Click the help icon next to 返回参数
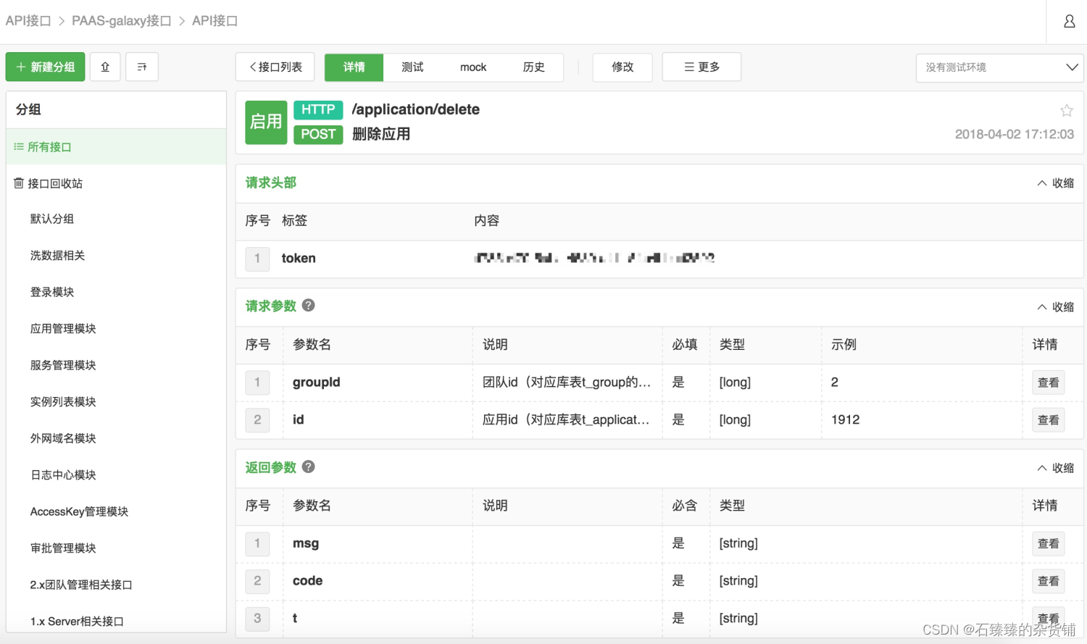Screen dimensions: 1087x644 tap(307, 467)
